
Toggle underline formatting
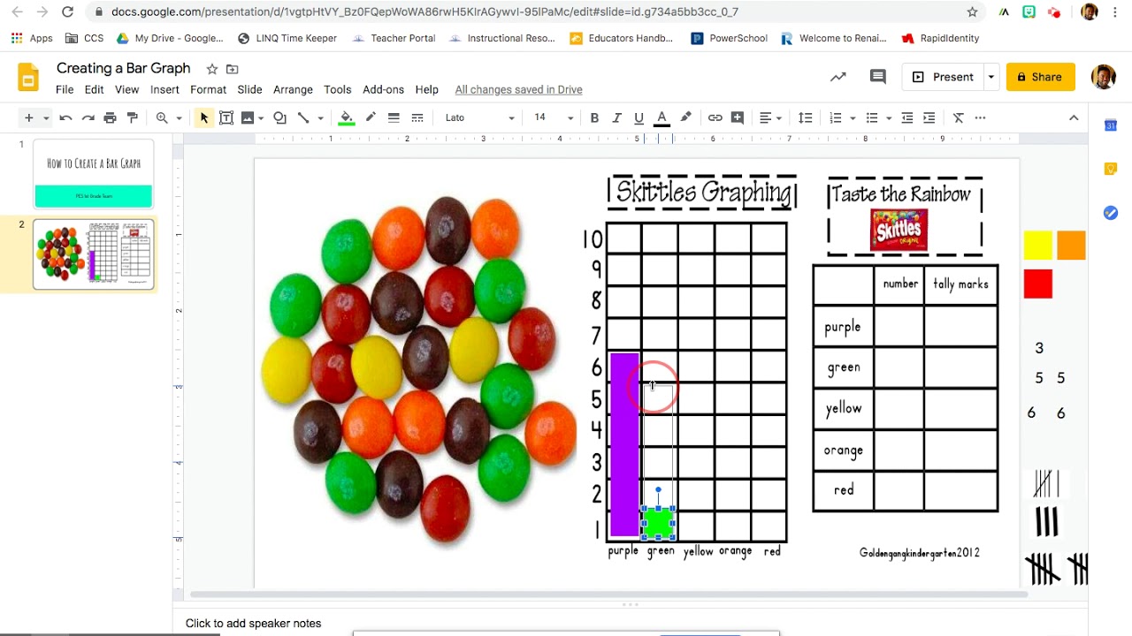click(x=639, y=117)
